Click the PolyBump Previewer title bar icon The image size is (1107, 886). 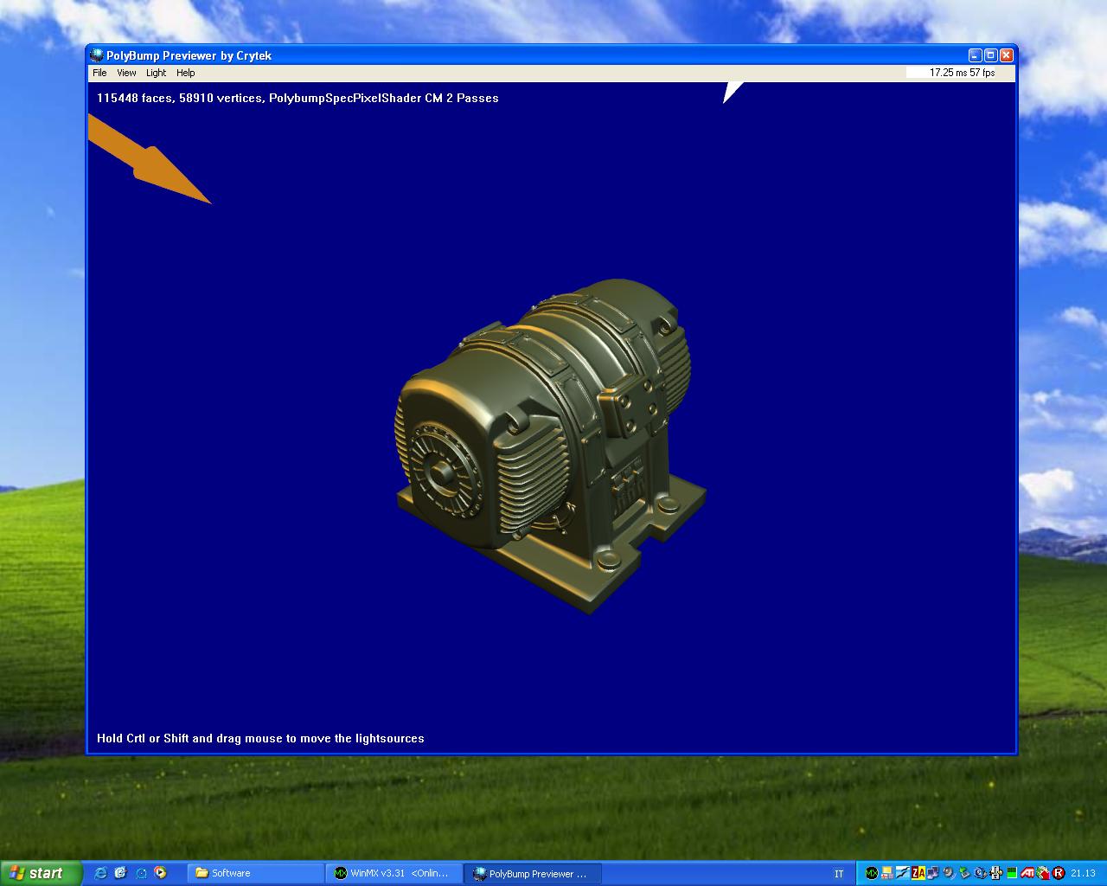point(97,55)
